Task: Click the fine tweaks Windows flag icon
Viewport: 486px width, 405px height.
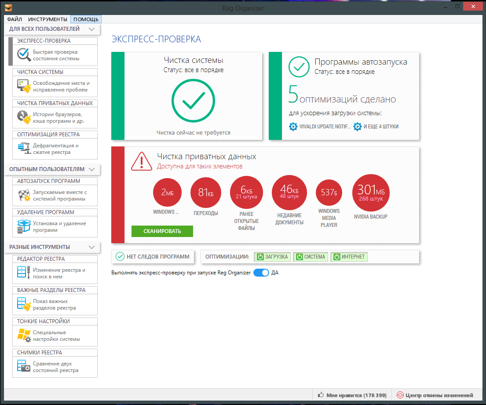Action: [24, 336]
